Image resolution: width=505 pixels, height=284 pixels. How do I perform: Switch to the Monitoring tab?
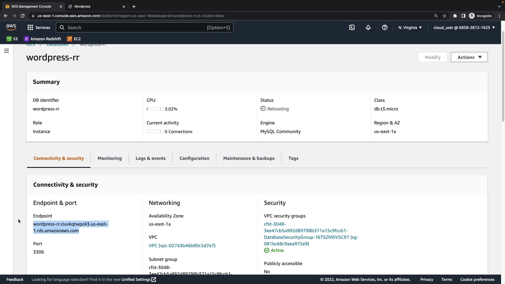point(110,158)
